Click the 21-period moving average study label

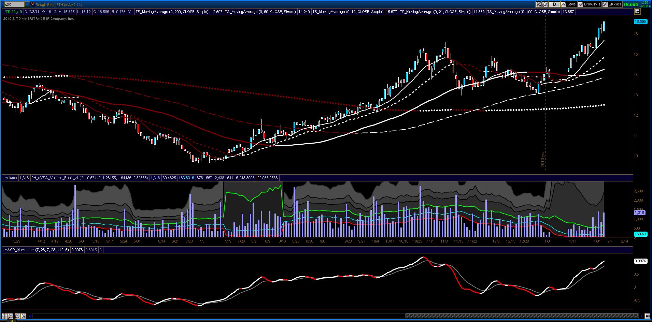pos(435,12)
